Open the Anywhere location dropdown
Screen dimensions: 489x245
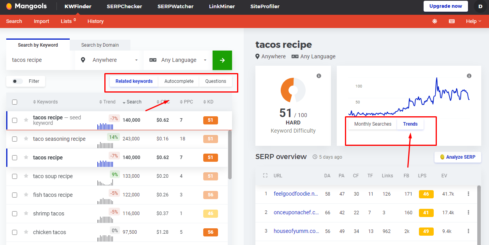pos(109,60)
